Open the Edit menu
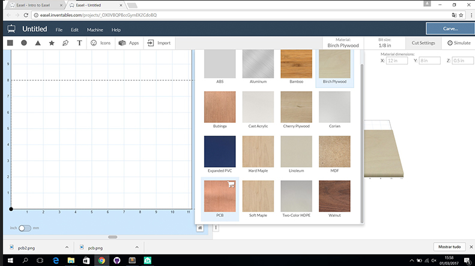 click(x=74, y=29)
